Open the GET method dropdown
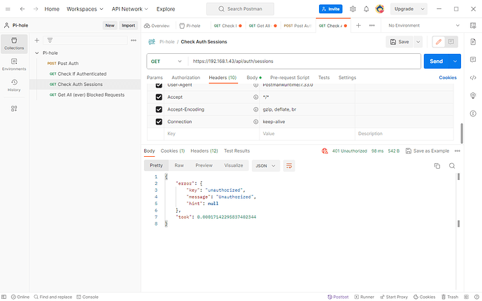 tap(166, 61)
